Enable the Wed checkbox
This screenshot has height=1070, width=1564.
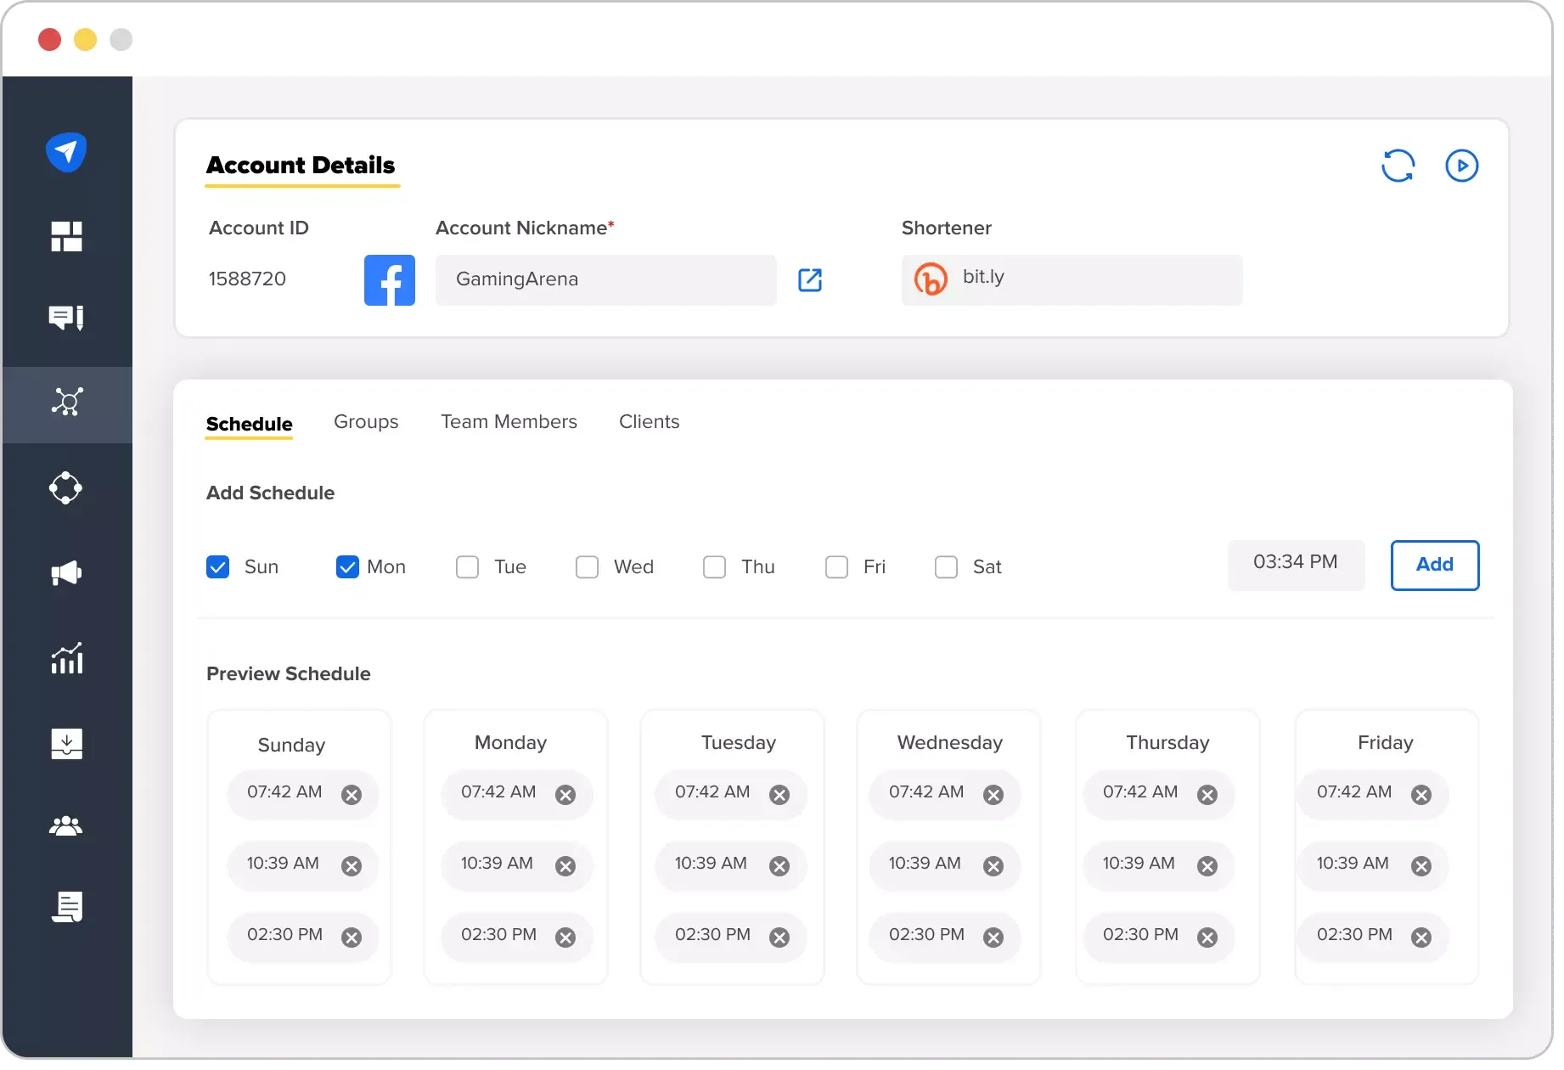(587, 566)
